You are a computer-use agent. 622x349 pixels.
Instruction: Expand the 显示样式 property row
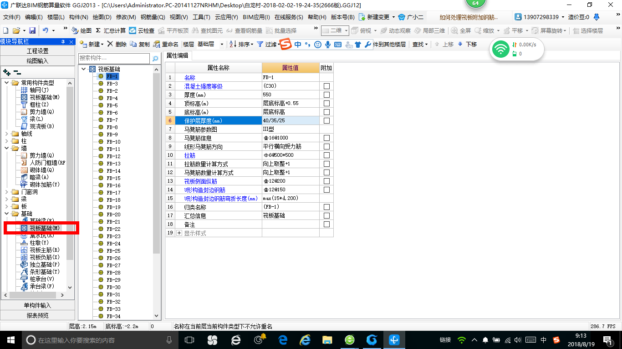point(179,233)
